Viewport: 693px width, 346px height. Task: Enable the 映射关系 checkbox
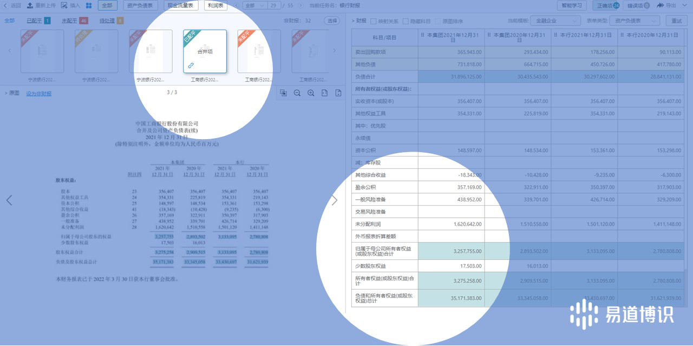(x=374, y=21)
